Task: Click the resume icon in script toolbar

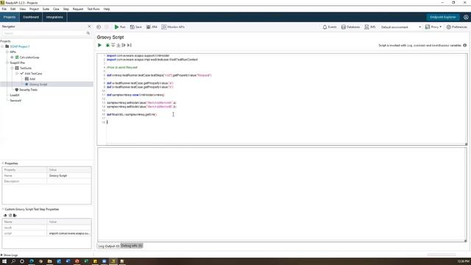Action: point(124,45)
